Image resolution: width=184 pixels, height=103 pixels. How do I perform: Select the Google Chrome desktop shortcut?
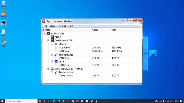click(4, 43)
